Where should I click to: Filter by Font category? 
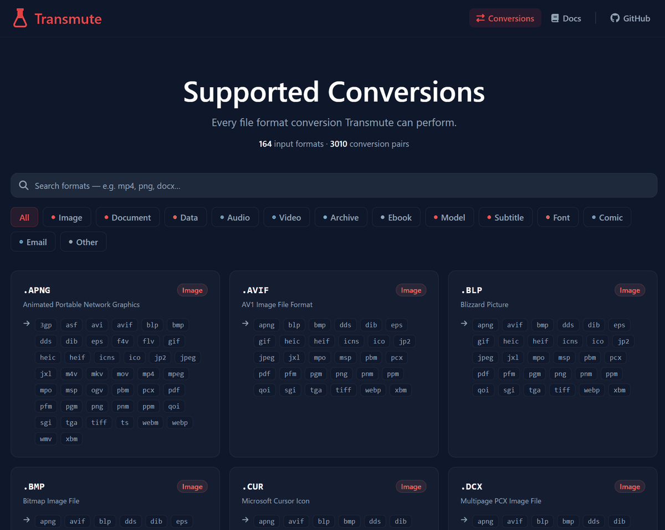(x=557, y=218)
